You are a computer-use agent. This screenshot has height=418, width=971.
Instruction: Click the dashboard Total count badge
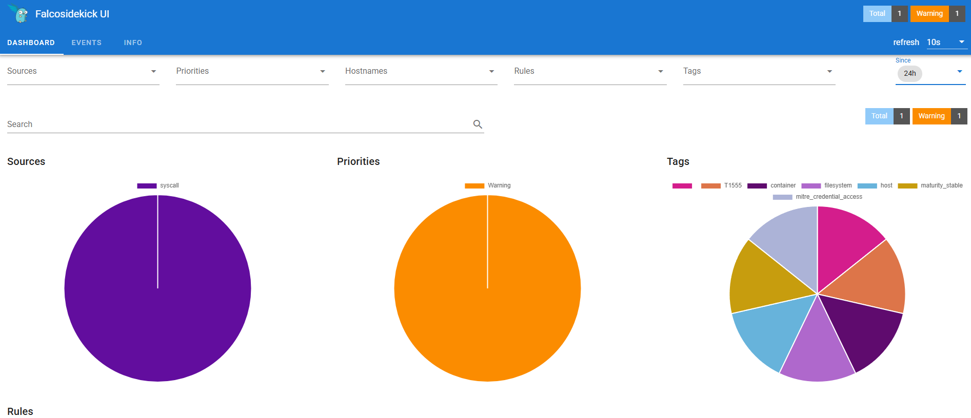point(887,116)
